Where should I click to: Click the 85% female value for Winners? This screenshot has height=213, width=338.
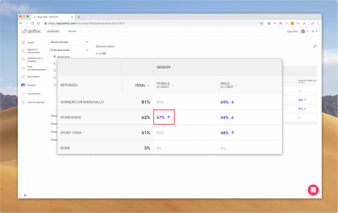(x=160, y=102)
